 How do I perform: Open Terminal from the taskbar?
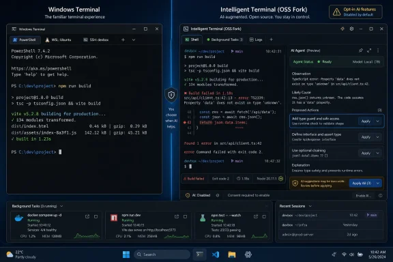(199, 254)
